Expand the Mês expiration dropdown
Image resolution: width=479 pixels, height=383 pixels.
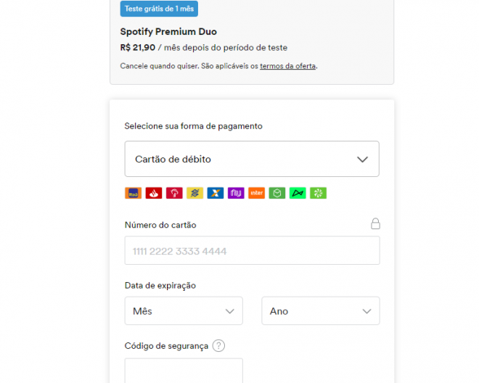pyautogui.click(x=184, y=310)
